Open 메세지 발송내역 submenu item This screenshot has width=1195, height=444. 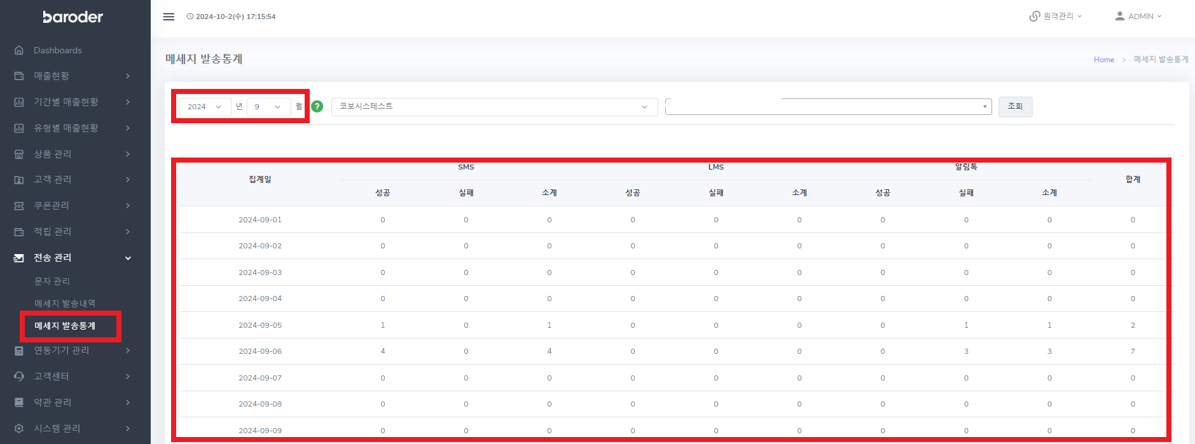coord(65,303)
